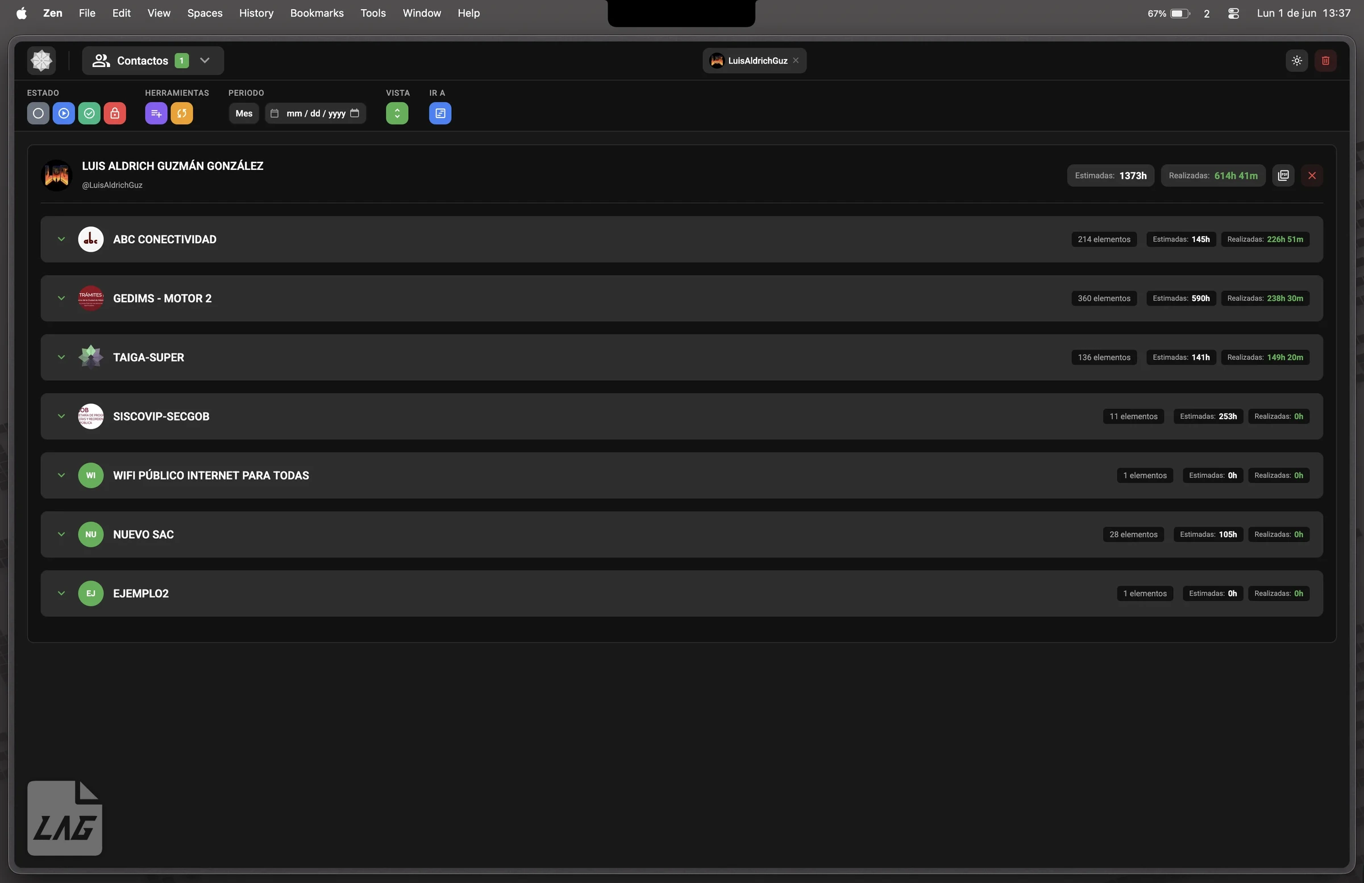Image resolution: width=1364 pixels, height=883 pixels.
Task: Open the Spaces menu
Action: point(205,13)
